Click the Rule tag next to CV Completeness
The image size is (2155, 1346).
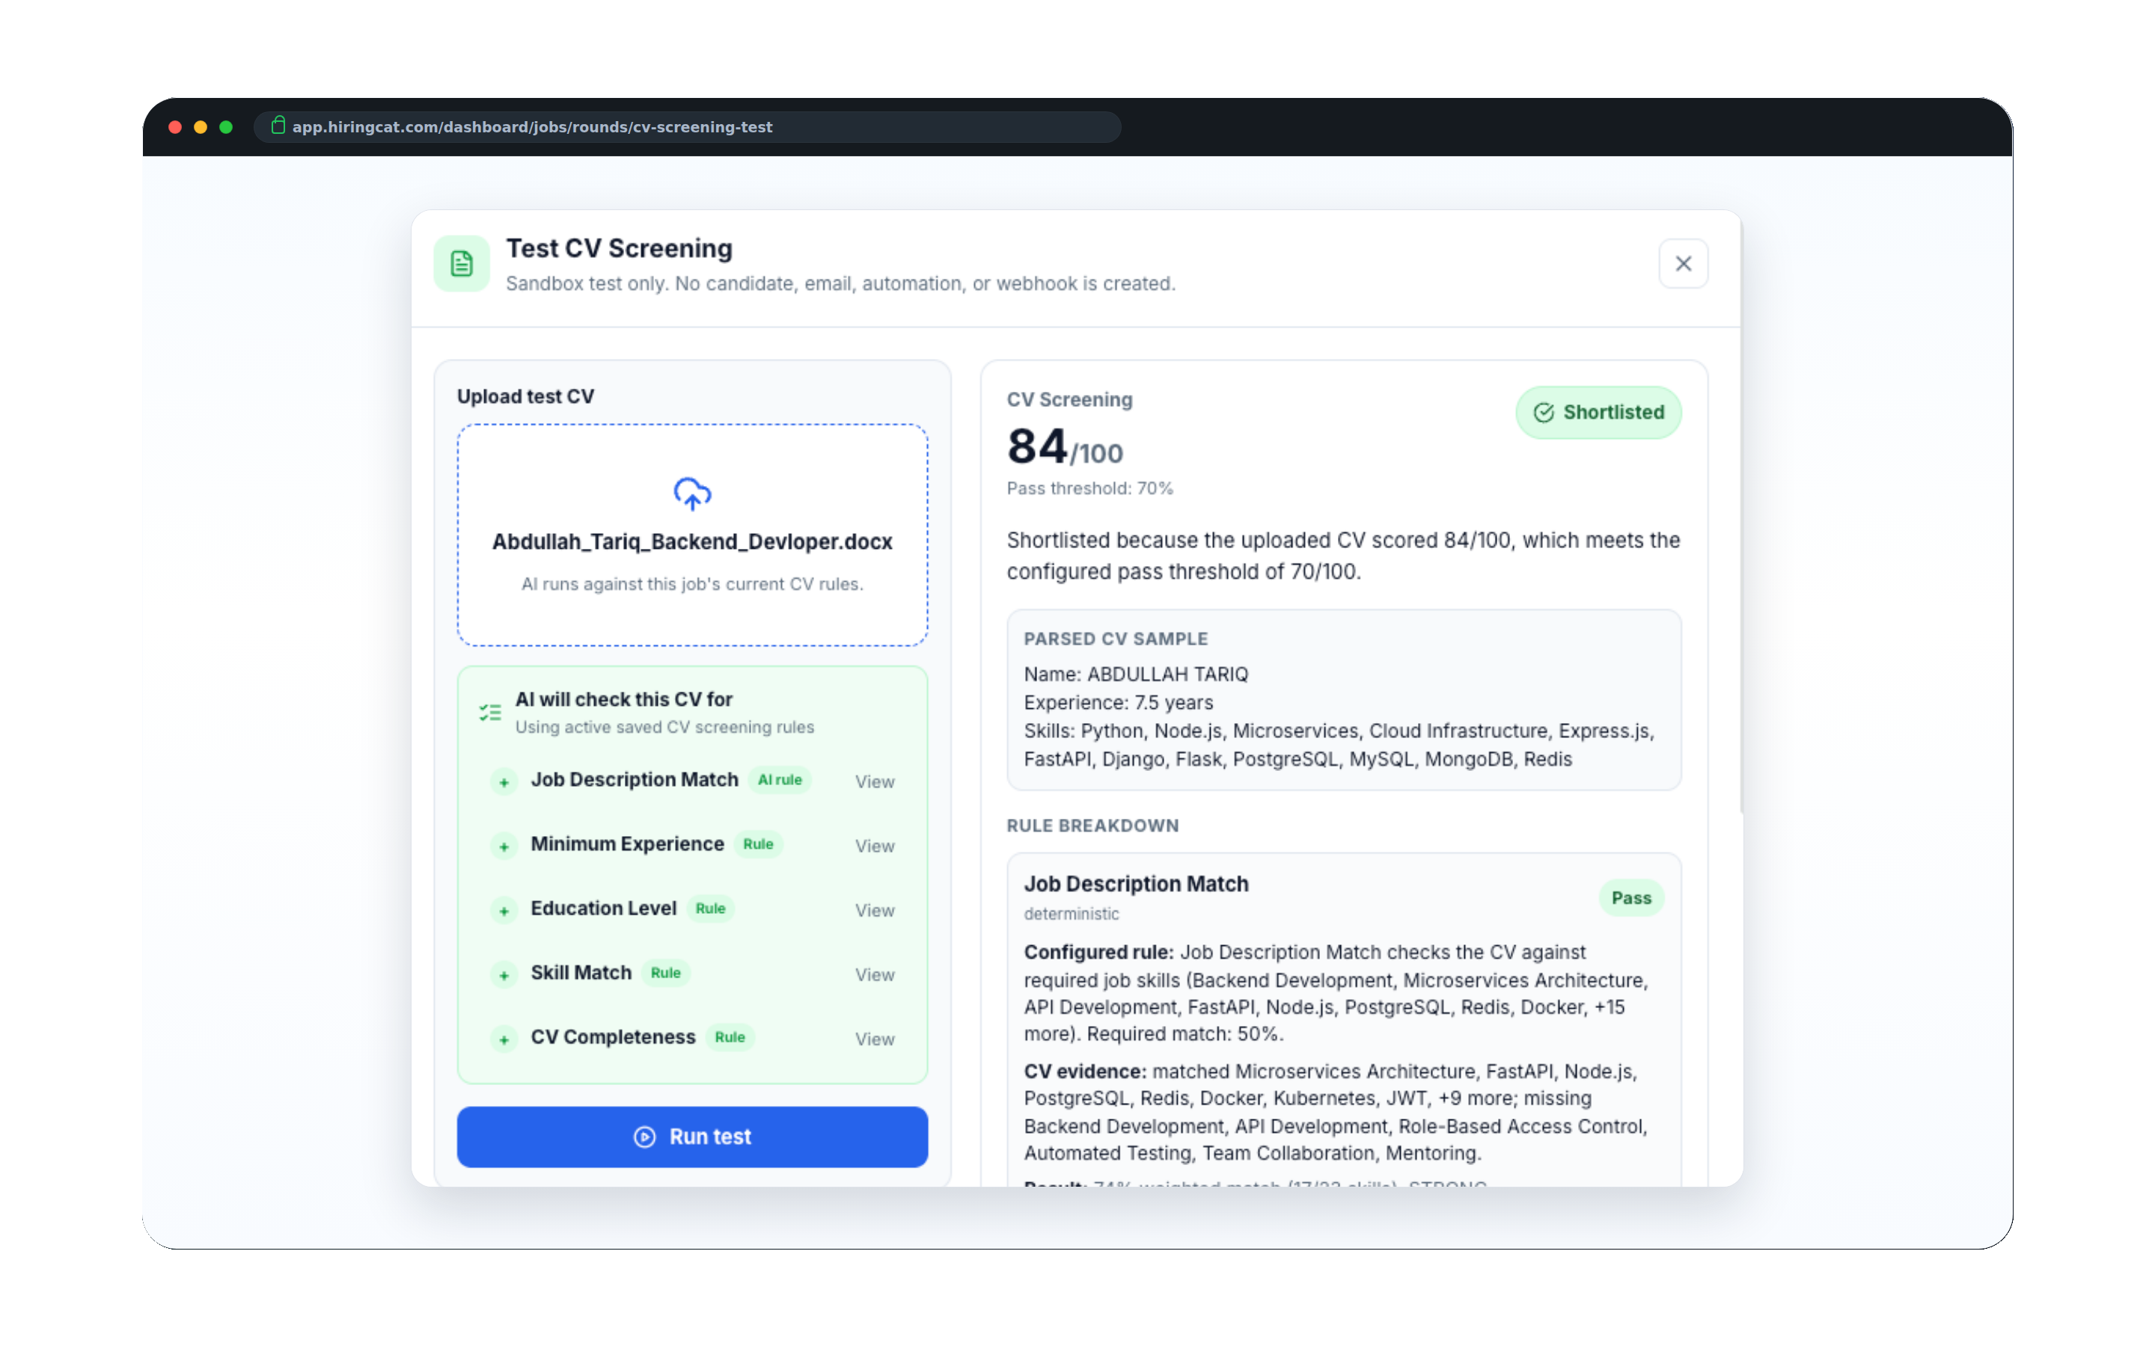730,1037
